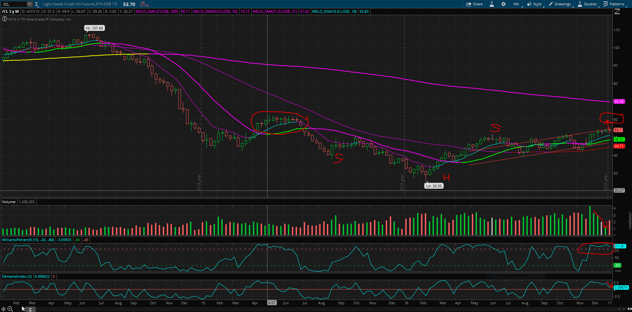Click the 53.7 last price bubble
Image resolution: width=632 pixels, height=312 pixels.
pyautogui.click(x=618, y=130)
